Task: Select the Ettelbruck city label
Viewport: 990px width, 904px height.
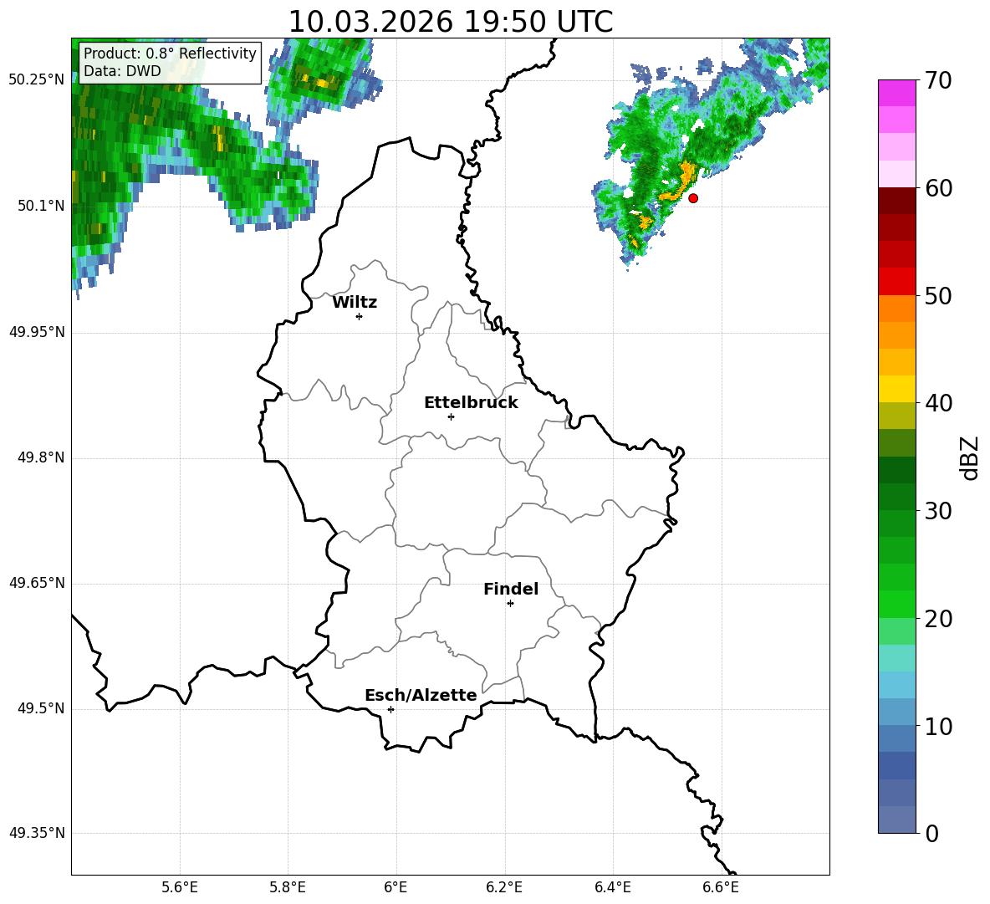Action: [x=471, y=403]
